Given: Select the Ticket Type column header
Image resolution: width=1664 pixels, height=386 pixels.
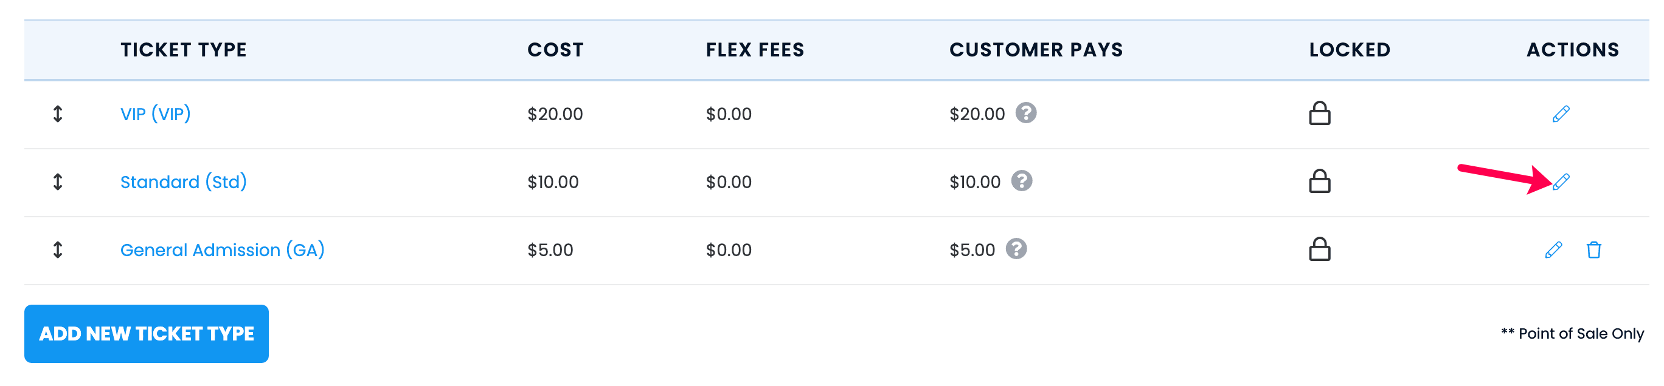Looking at the screenshot, I should (184, 50).
